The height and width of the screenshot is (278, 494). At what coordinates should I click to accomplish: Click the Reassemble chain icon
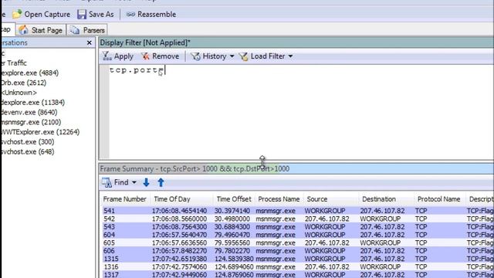(130, 14)
